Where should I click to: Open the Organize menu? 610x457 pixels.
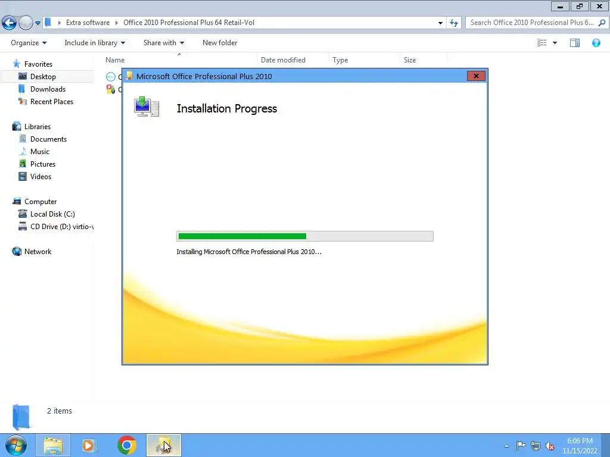click(29, 43)
